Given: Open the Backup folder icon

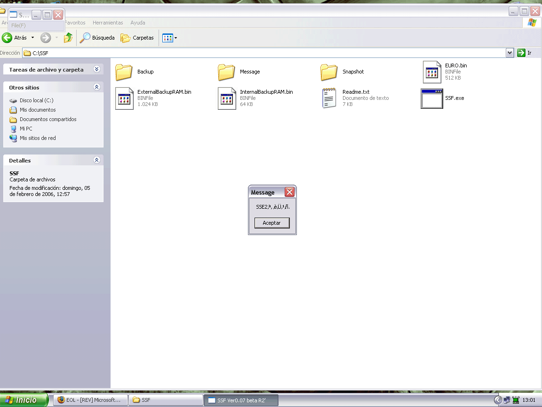Looking at the screenshot, I should tap(124, 72).
